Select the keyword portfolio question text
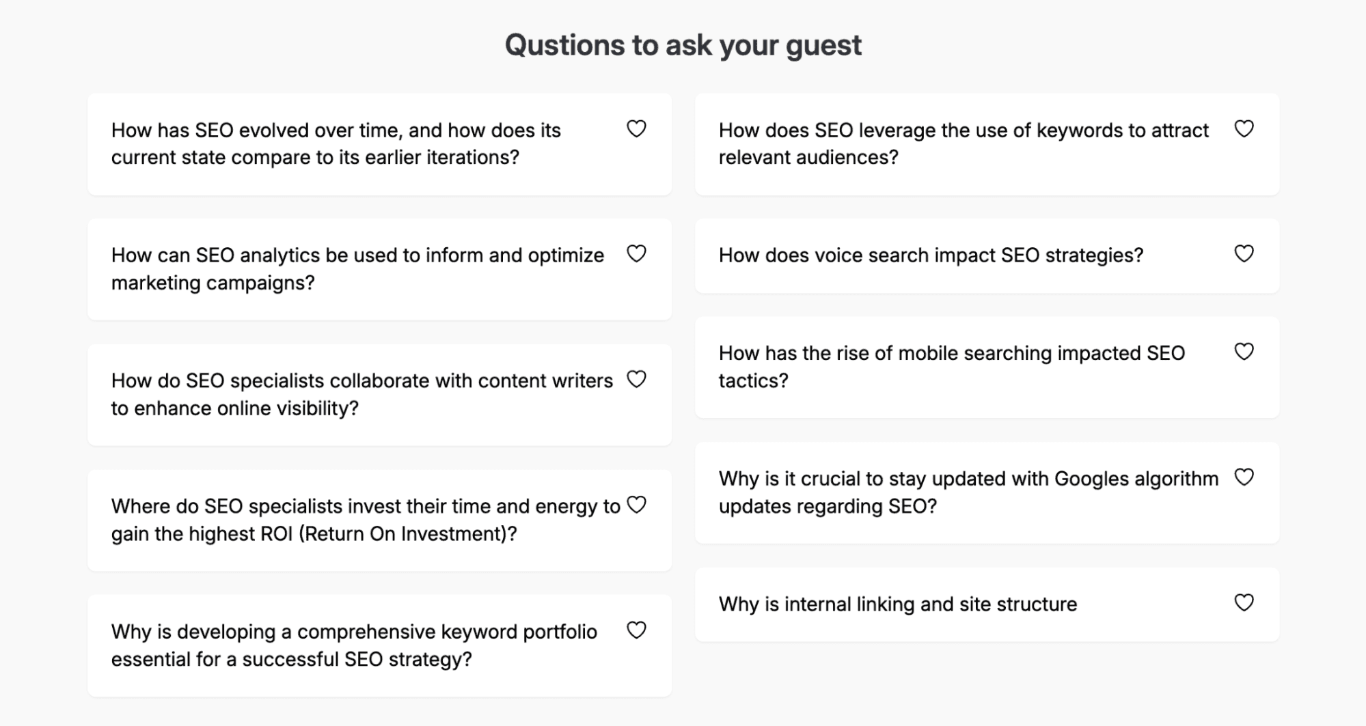The height and width of the screenshot is (726, 1366). 354,645
